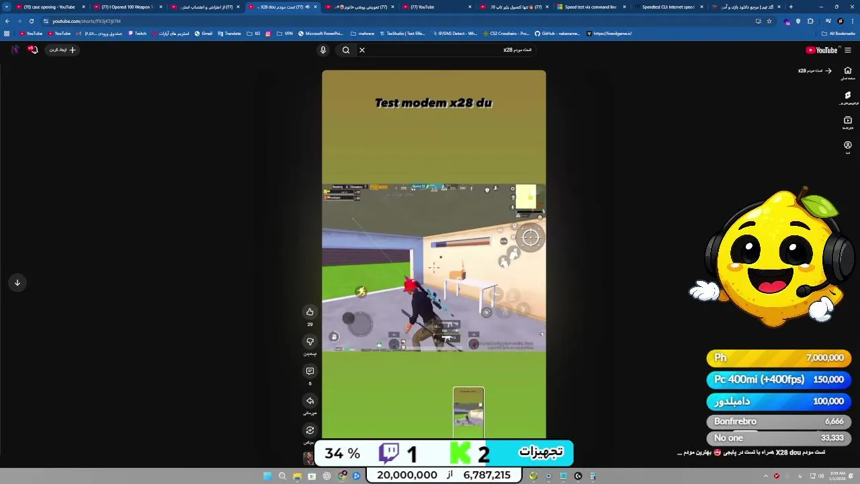Screen dimensions: 860x484
Task: Activate voice search microphone in YouTube
Action: click(x=323, y=50)
